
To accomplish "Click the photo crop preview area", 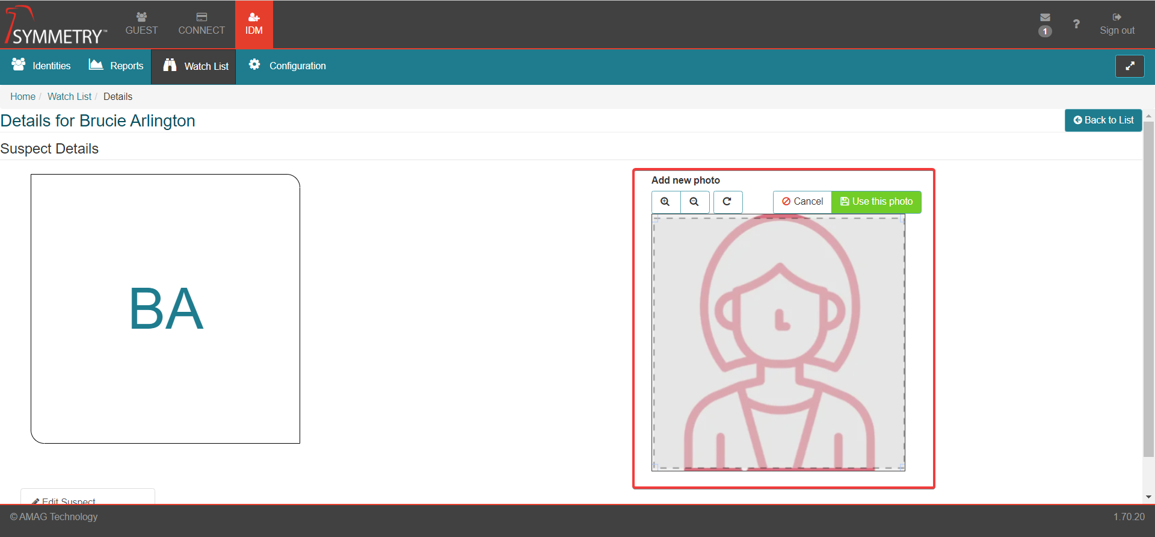I will point(778,343).
